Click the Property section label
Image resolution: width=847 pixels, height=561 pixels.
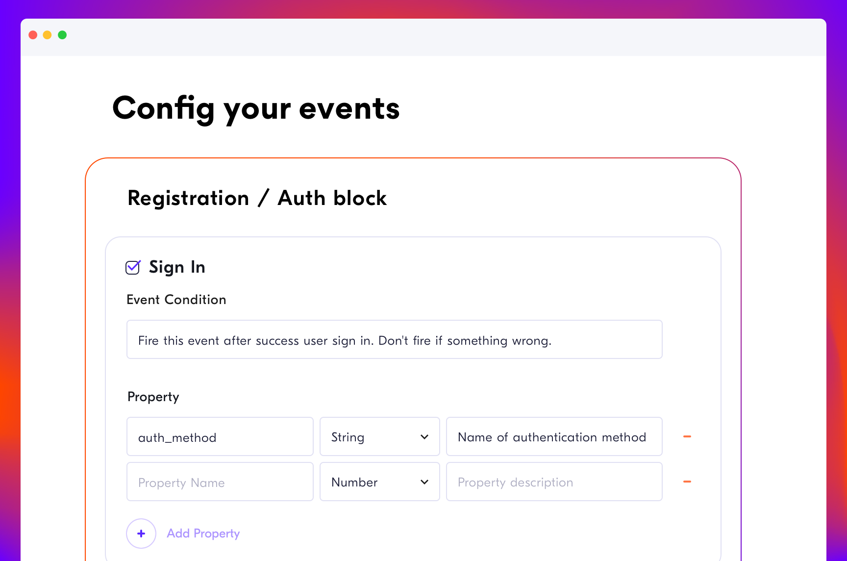153,397
